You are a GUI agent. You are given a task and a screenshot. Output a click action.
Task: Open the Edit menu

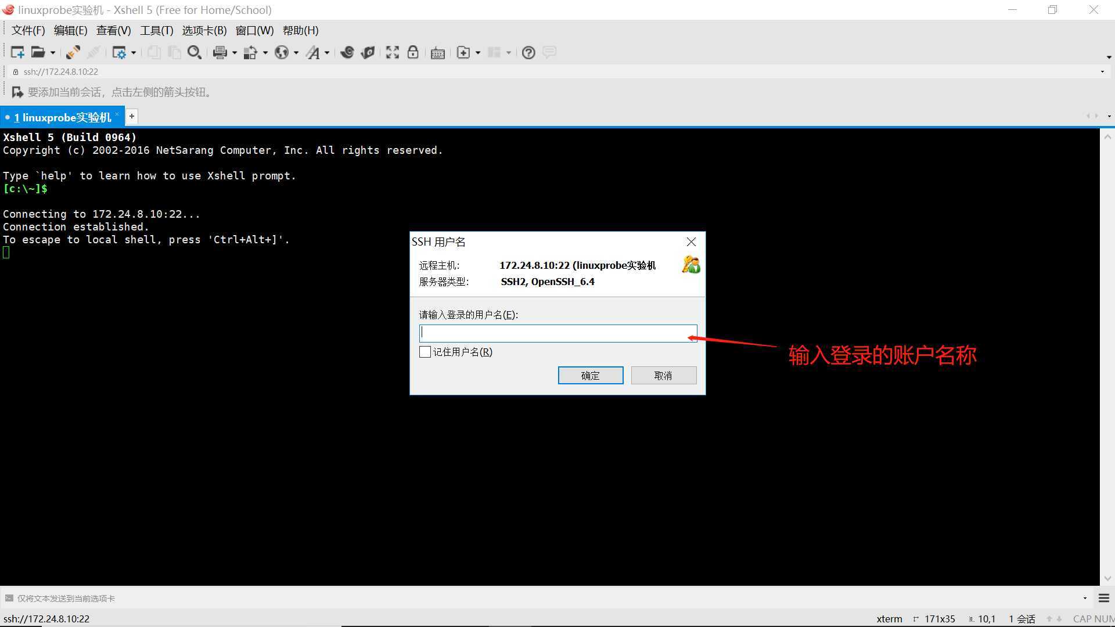70,31
